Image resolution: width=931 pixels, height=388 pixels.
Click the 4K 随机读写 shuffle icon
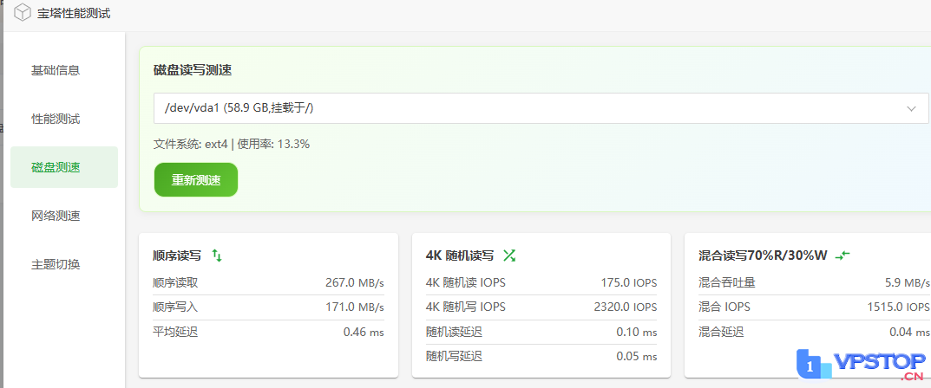click(509, 255)
